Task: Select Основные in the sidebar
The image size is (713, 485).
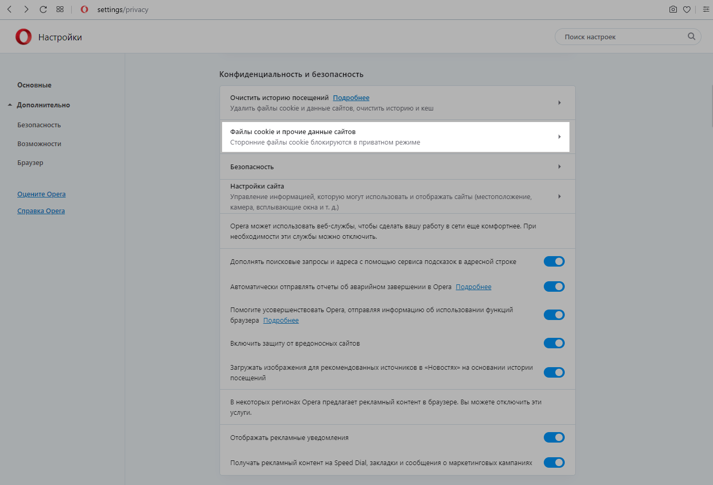Action: coord(35,85)
